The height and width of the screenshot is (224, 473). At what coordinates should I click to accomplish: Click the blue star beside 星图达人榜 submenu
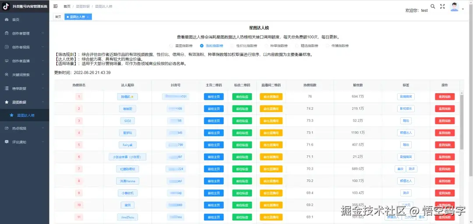point(11,115)
